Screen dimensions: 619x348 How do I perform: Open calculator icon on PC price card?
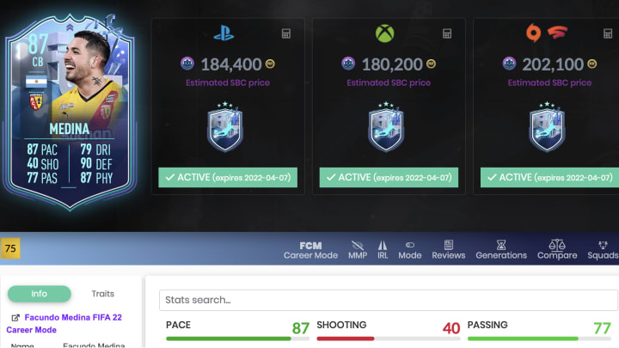pos(608,34)
